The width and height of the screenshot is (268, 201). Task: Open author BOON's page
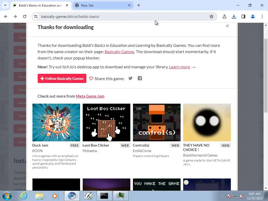click(37, 151)
